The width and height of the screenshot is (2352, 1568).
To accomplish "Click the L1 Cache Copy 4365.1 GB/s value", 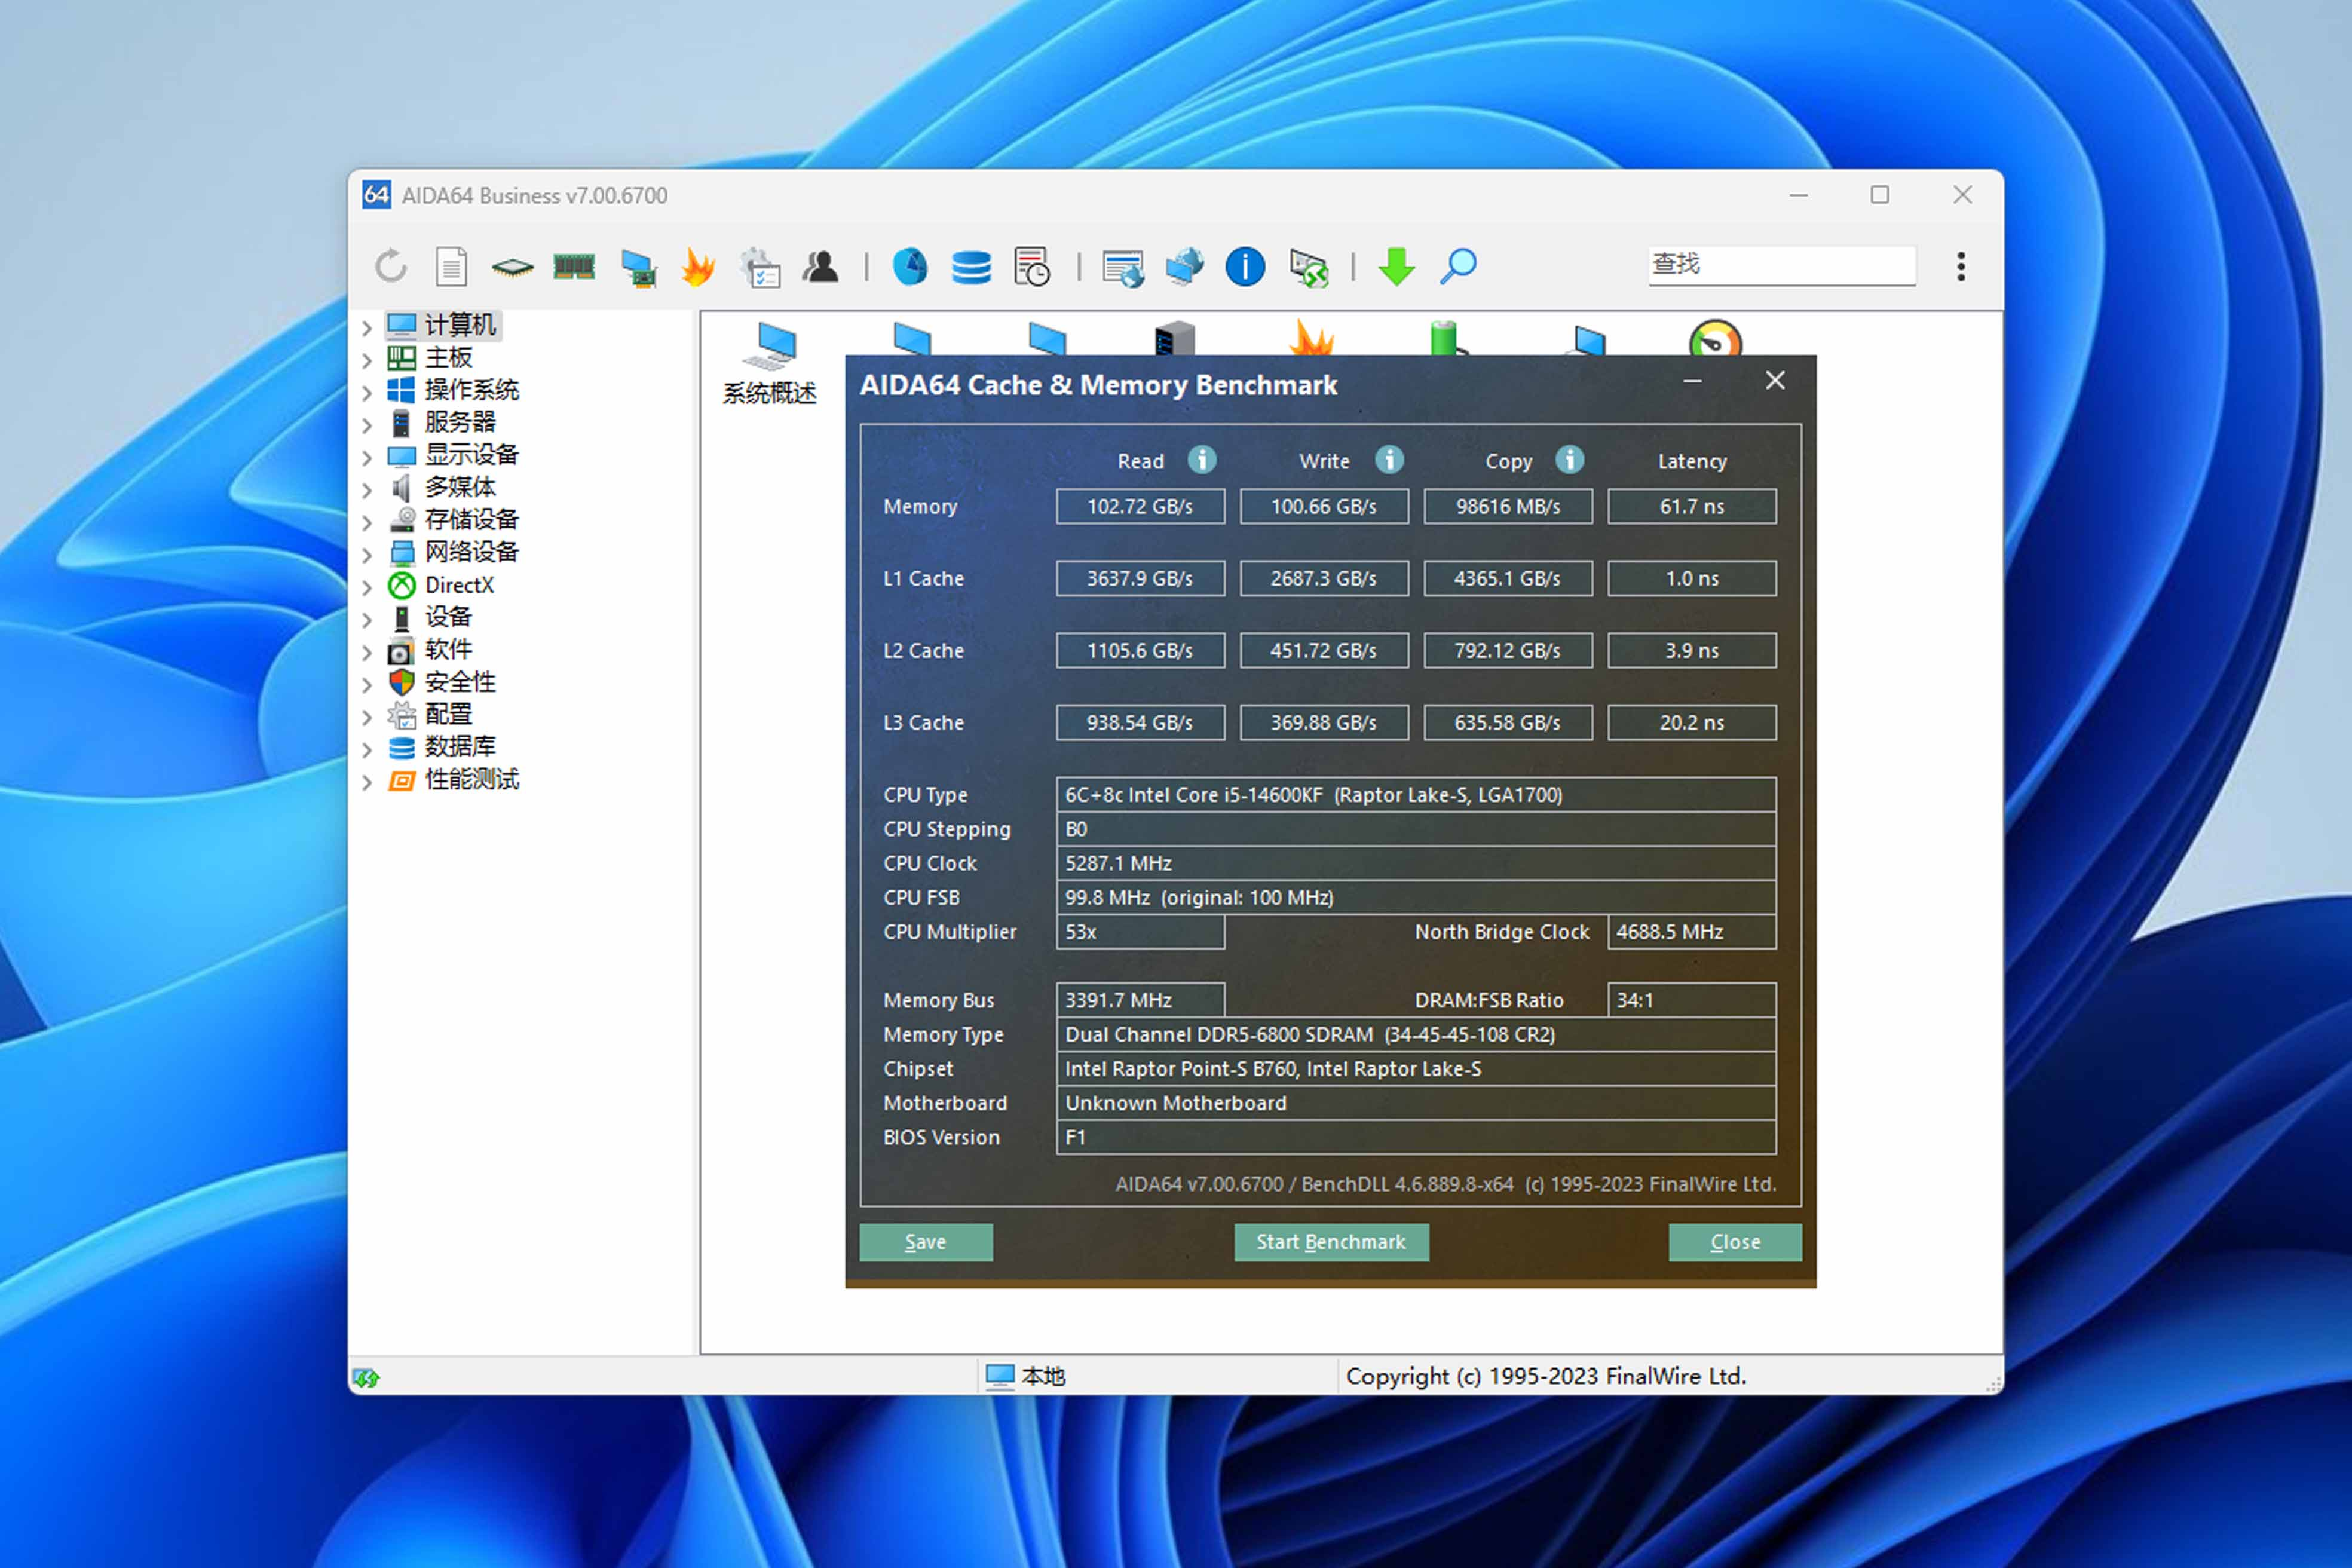I will tap(1508, 579).
